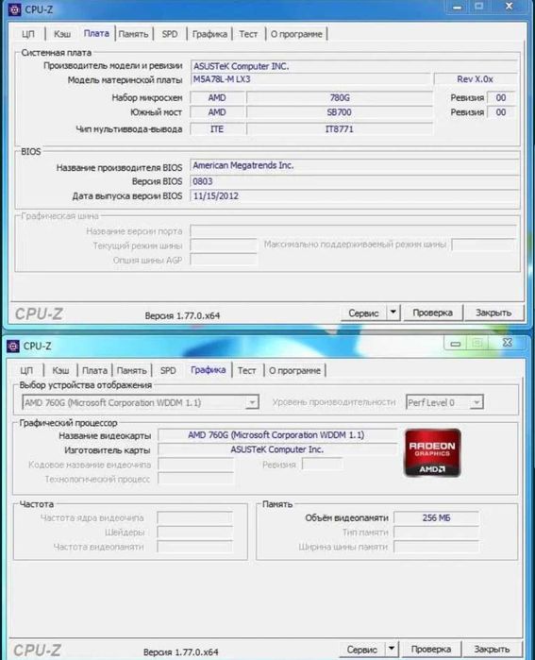Click the card maker ASUSTeK Computer Inc. field

pyautogui.click(x=276, y=449)
